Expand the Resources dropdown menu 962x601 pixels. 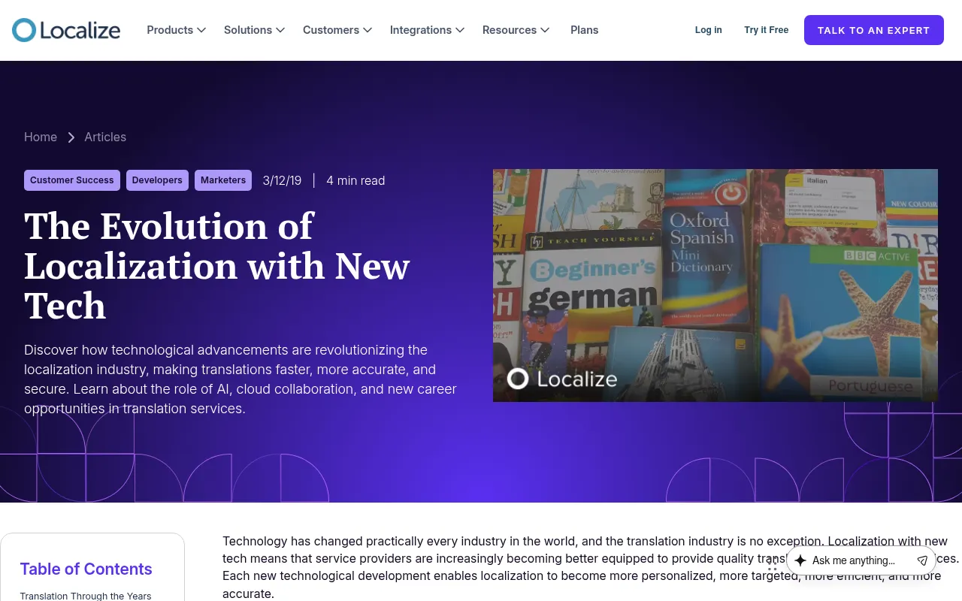point(516,30)
